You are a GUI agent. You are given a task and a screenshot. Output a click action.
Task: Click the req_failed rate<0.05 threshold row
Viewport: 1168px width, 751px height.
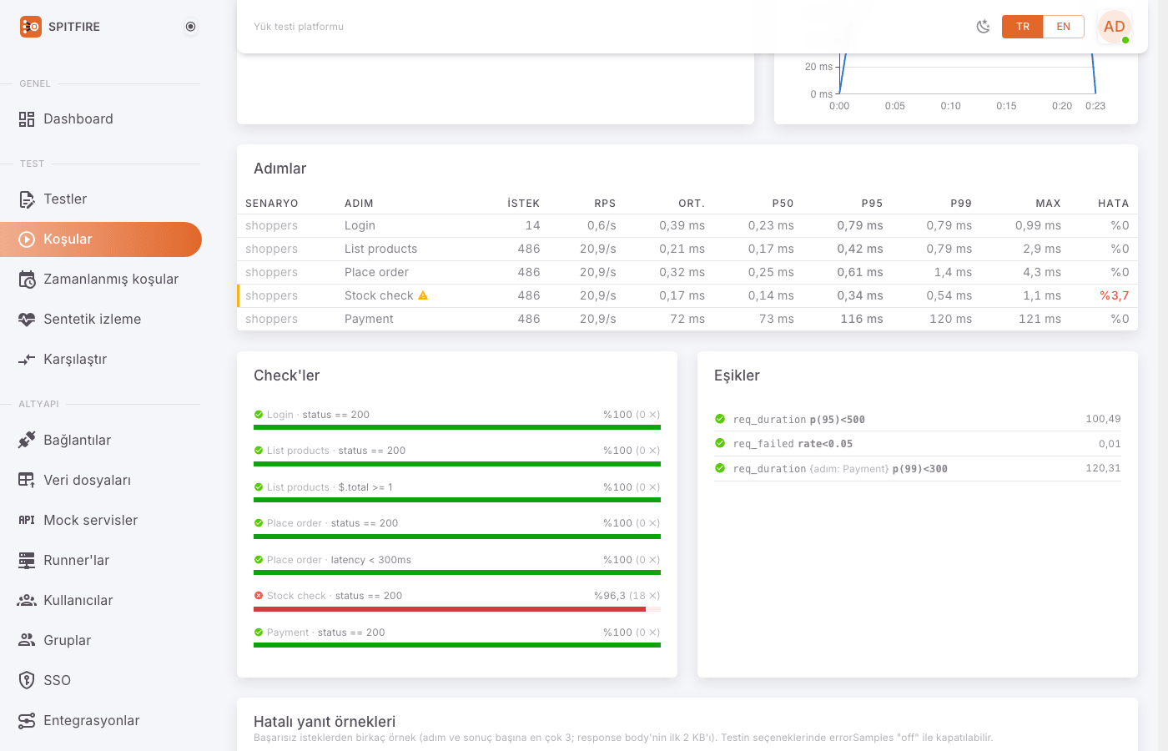click(918, 444)
